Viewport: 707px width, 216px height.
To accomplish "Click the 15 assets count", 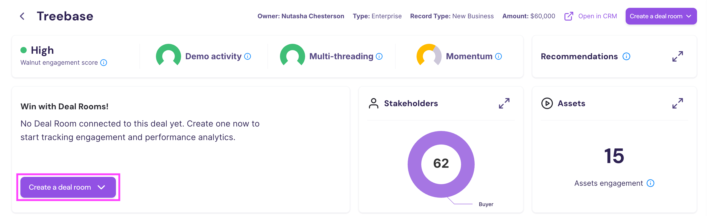I will (x=614, y=156).
